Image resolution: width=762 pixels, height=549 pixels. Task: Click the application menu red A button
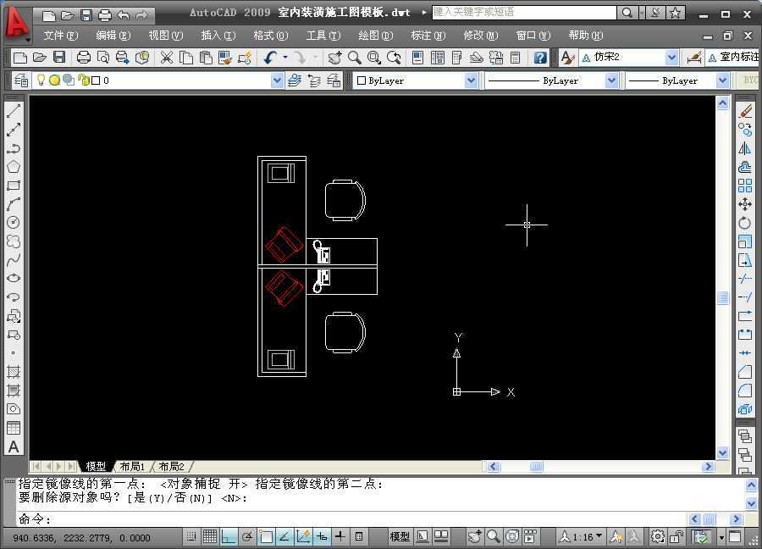[17, 25]
